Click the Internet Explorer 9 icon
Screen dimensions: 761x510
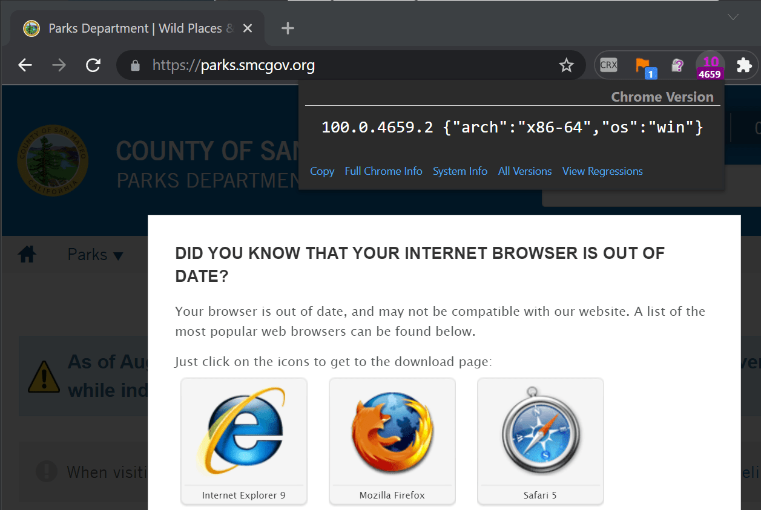(244, 441)
